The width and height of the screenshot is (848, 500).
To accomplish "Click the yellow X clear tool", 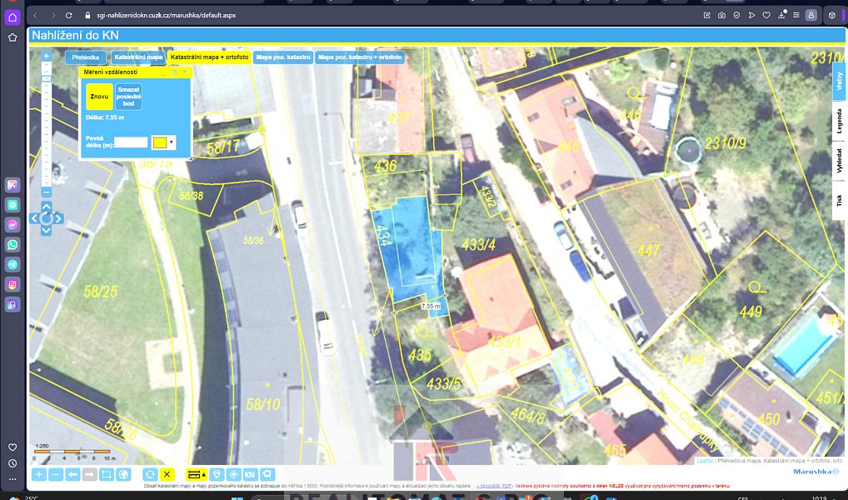I will (167, 474).
